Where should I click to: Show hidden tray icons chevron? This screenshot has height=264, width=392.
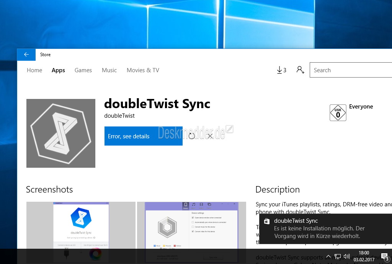[328, 256]
